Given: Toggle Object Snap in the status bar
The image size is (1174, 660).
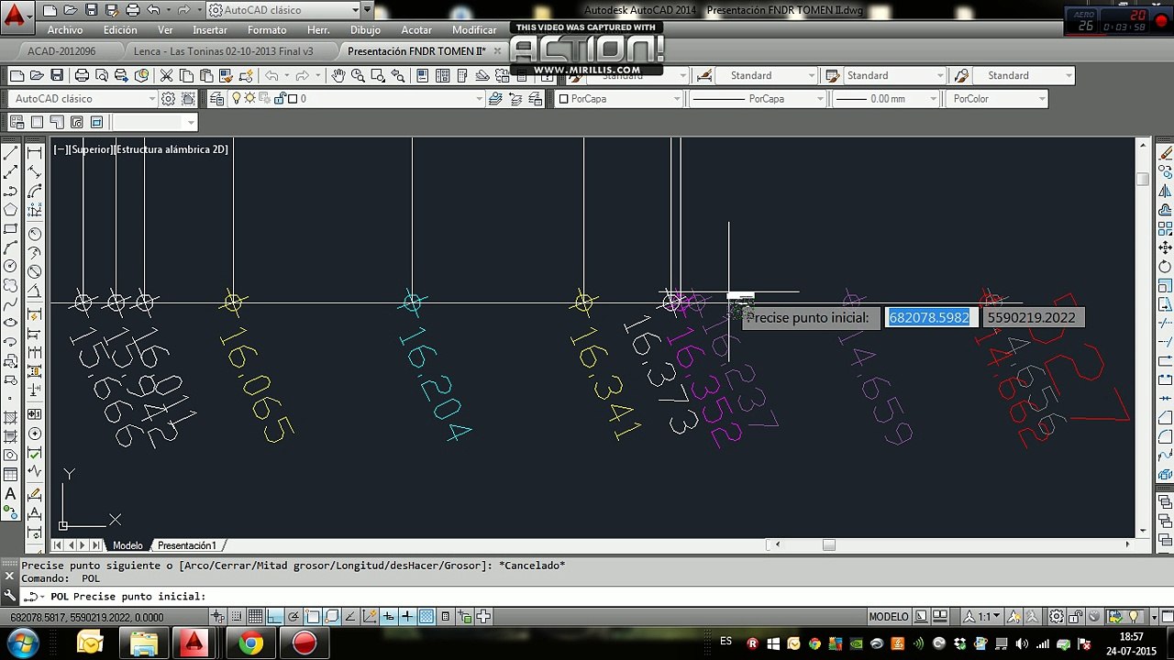Looking at the screenshot, I should [x=313, y=617].
